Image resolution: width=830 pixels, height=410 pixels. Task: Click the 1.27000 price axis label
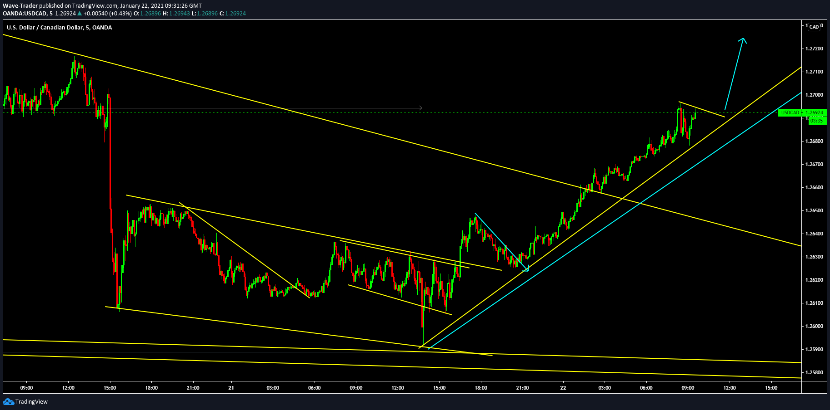[814, 95]
